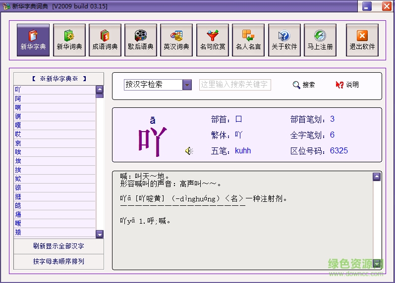Launch the 英汉词典 English-Chinese dictionary
Viewport: 395px width, 283px height.
click(176, 40)
